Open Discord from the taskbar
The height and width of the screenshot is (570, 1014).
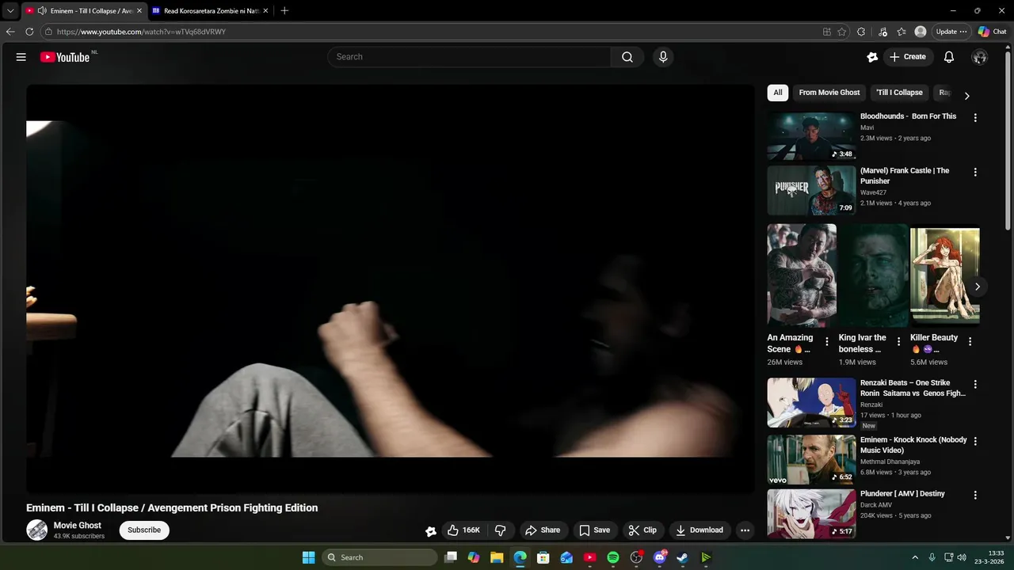(659, 557)
